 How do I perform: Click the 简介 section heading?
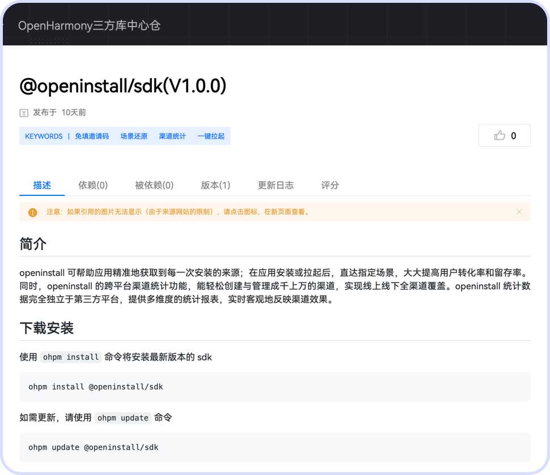(x=33, y=244)
